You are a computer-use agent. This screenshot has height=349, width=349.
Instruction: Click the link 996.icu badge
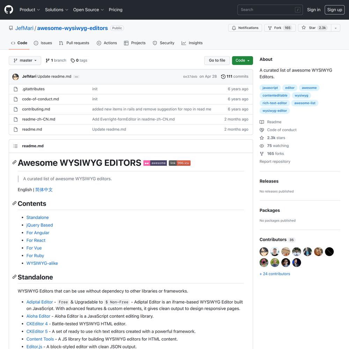(x=180, y=163)
